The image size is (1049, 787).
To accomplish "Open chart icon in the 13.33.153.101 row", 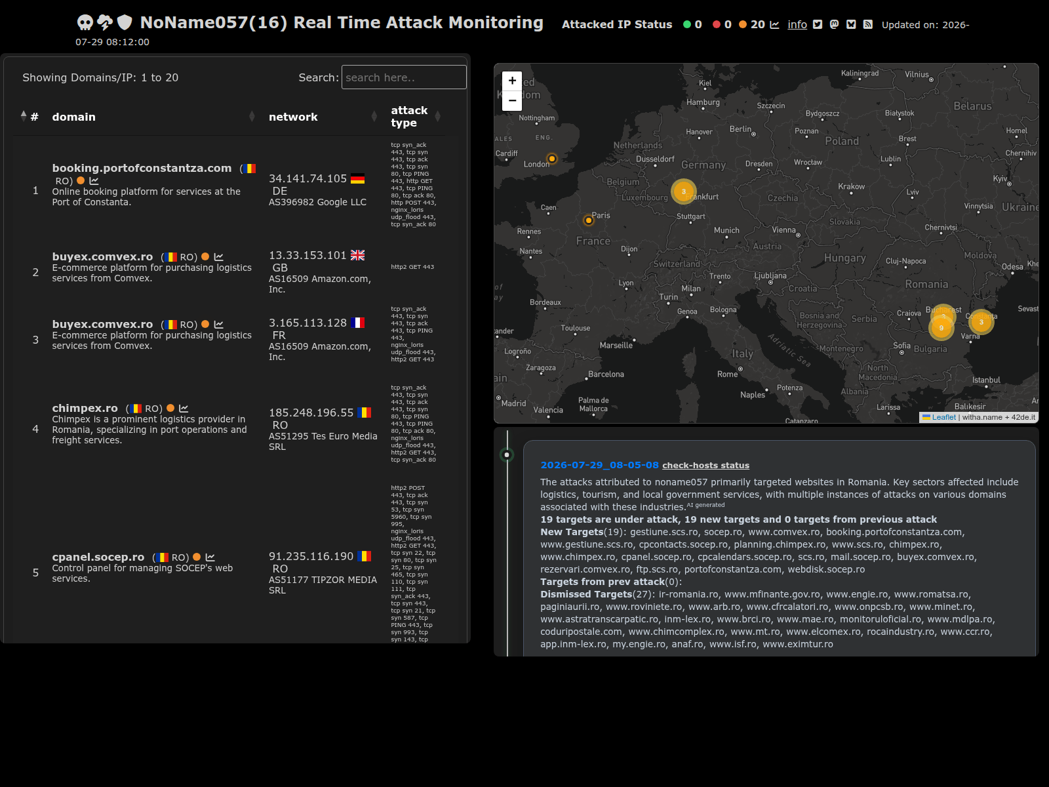I will [x=218, y=257].
